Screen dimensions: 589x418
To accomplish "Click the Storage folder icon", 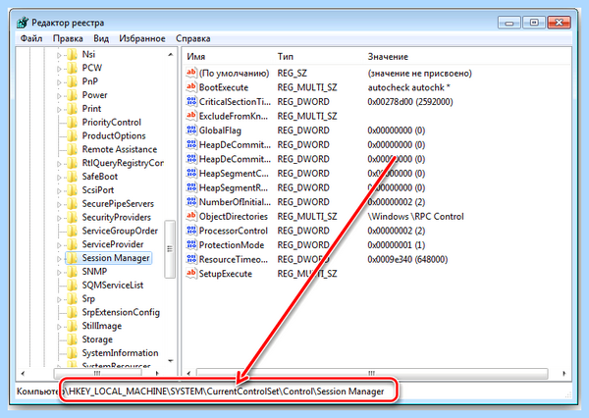I will coord(72,340).
